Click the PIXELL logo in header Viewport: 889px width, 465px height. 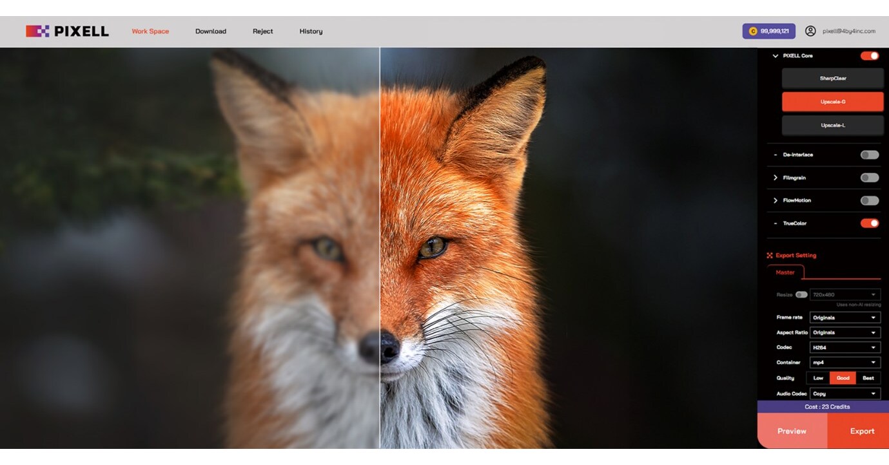point(67,31)
